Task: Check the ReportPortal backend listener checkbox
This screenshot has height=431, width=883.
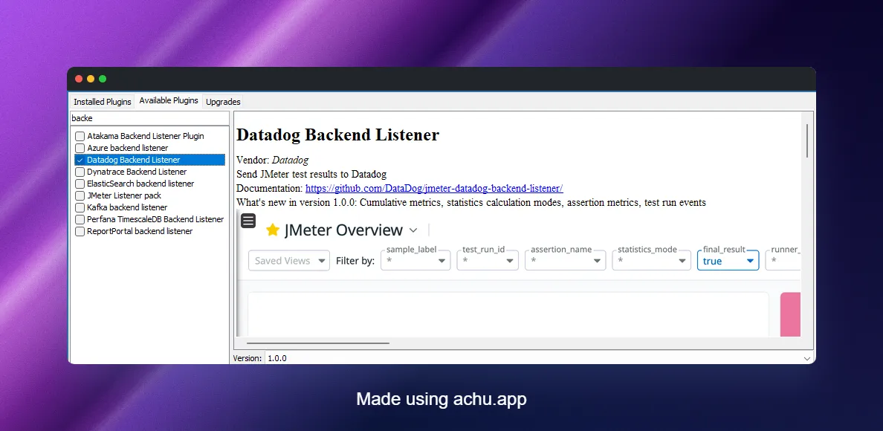Action: click(x=80, y=231)
